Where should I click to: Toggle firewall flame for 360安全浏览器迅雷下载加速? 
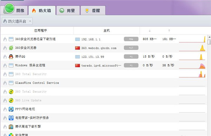(x=5, y=39)
